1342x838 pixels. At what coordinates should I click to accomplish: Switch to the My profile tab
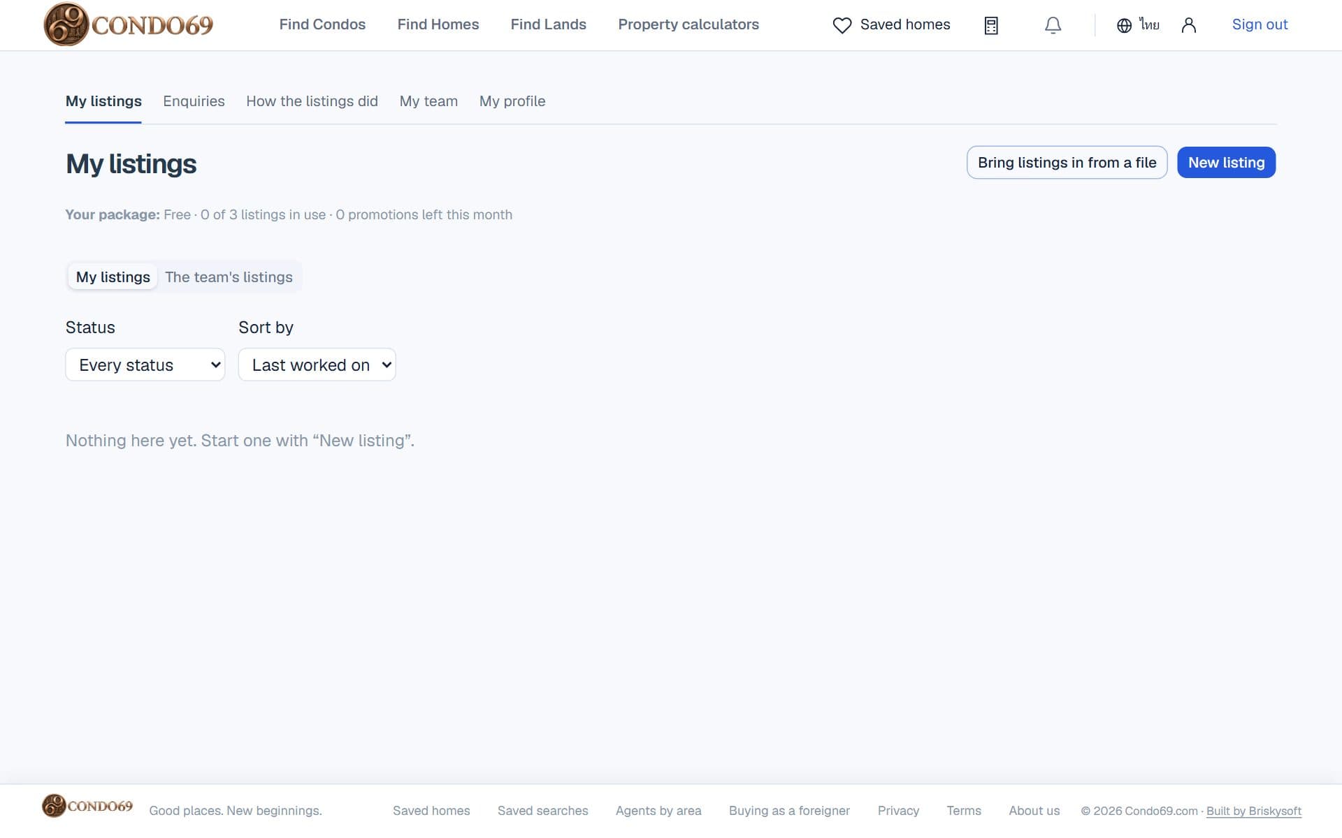pos(512,101)
